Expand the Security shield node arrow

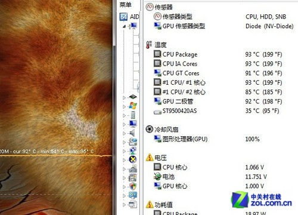point(124,187)
